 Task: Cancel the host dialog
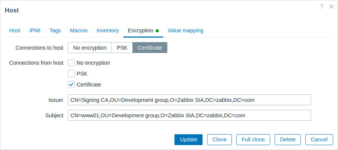[319, 139]
